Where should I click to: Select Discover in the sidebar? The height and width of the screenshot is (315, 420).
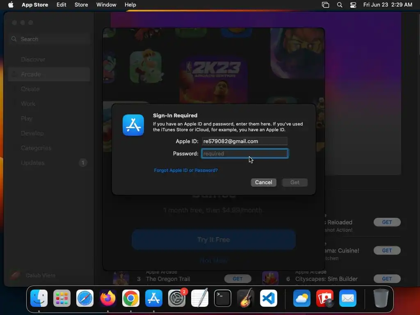click(x=49, y=59)
